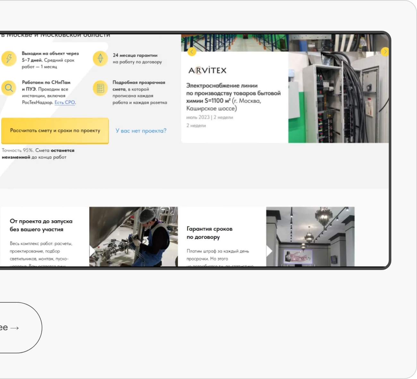Select От проекта до запуска card heading
Screen dimensions: 417x379
tap(41, 225)
